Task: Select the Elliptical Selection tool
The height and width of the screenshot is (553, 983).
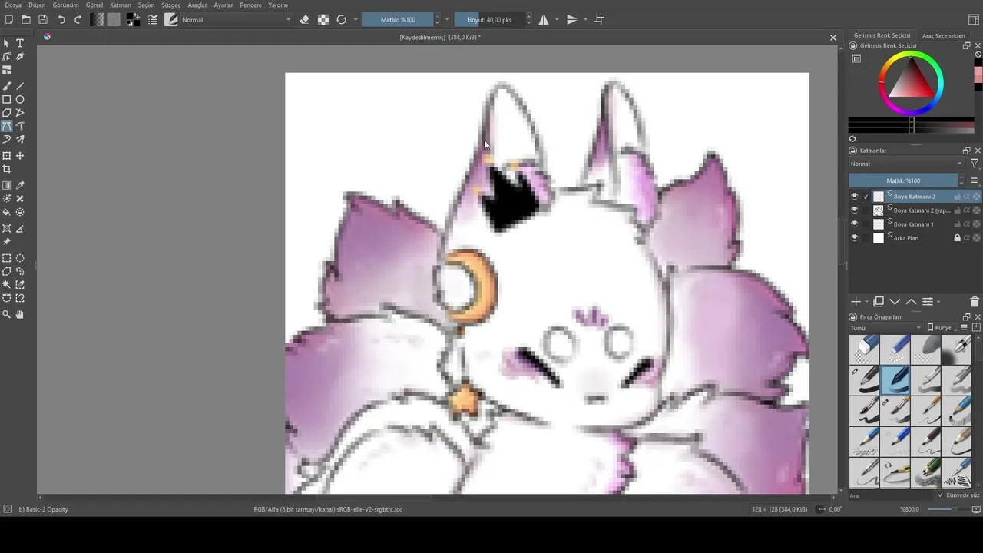Action: [20, 258]
